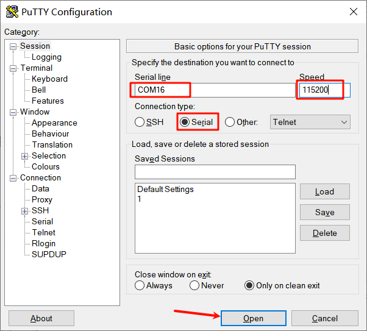Select the Serial connection type radio

pos(185,122)
